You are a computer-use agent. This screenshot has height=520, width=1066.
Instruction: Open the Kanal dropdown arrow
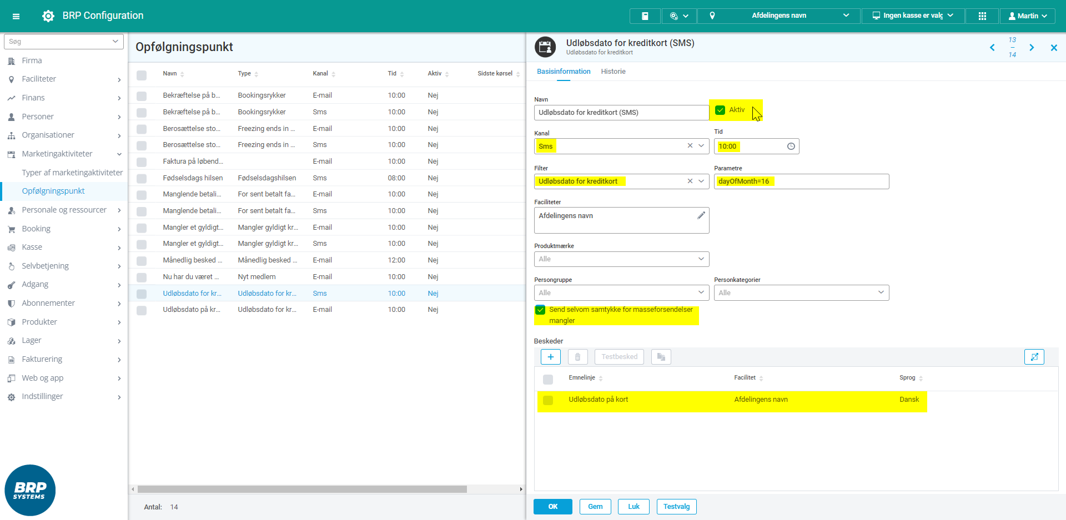(702, 146)
